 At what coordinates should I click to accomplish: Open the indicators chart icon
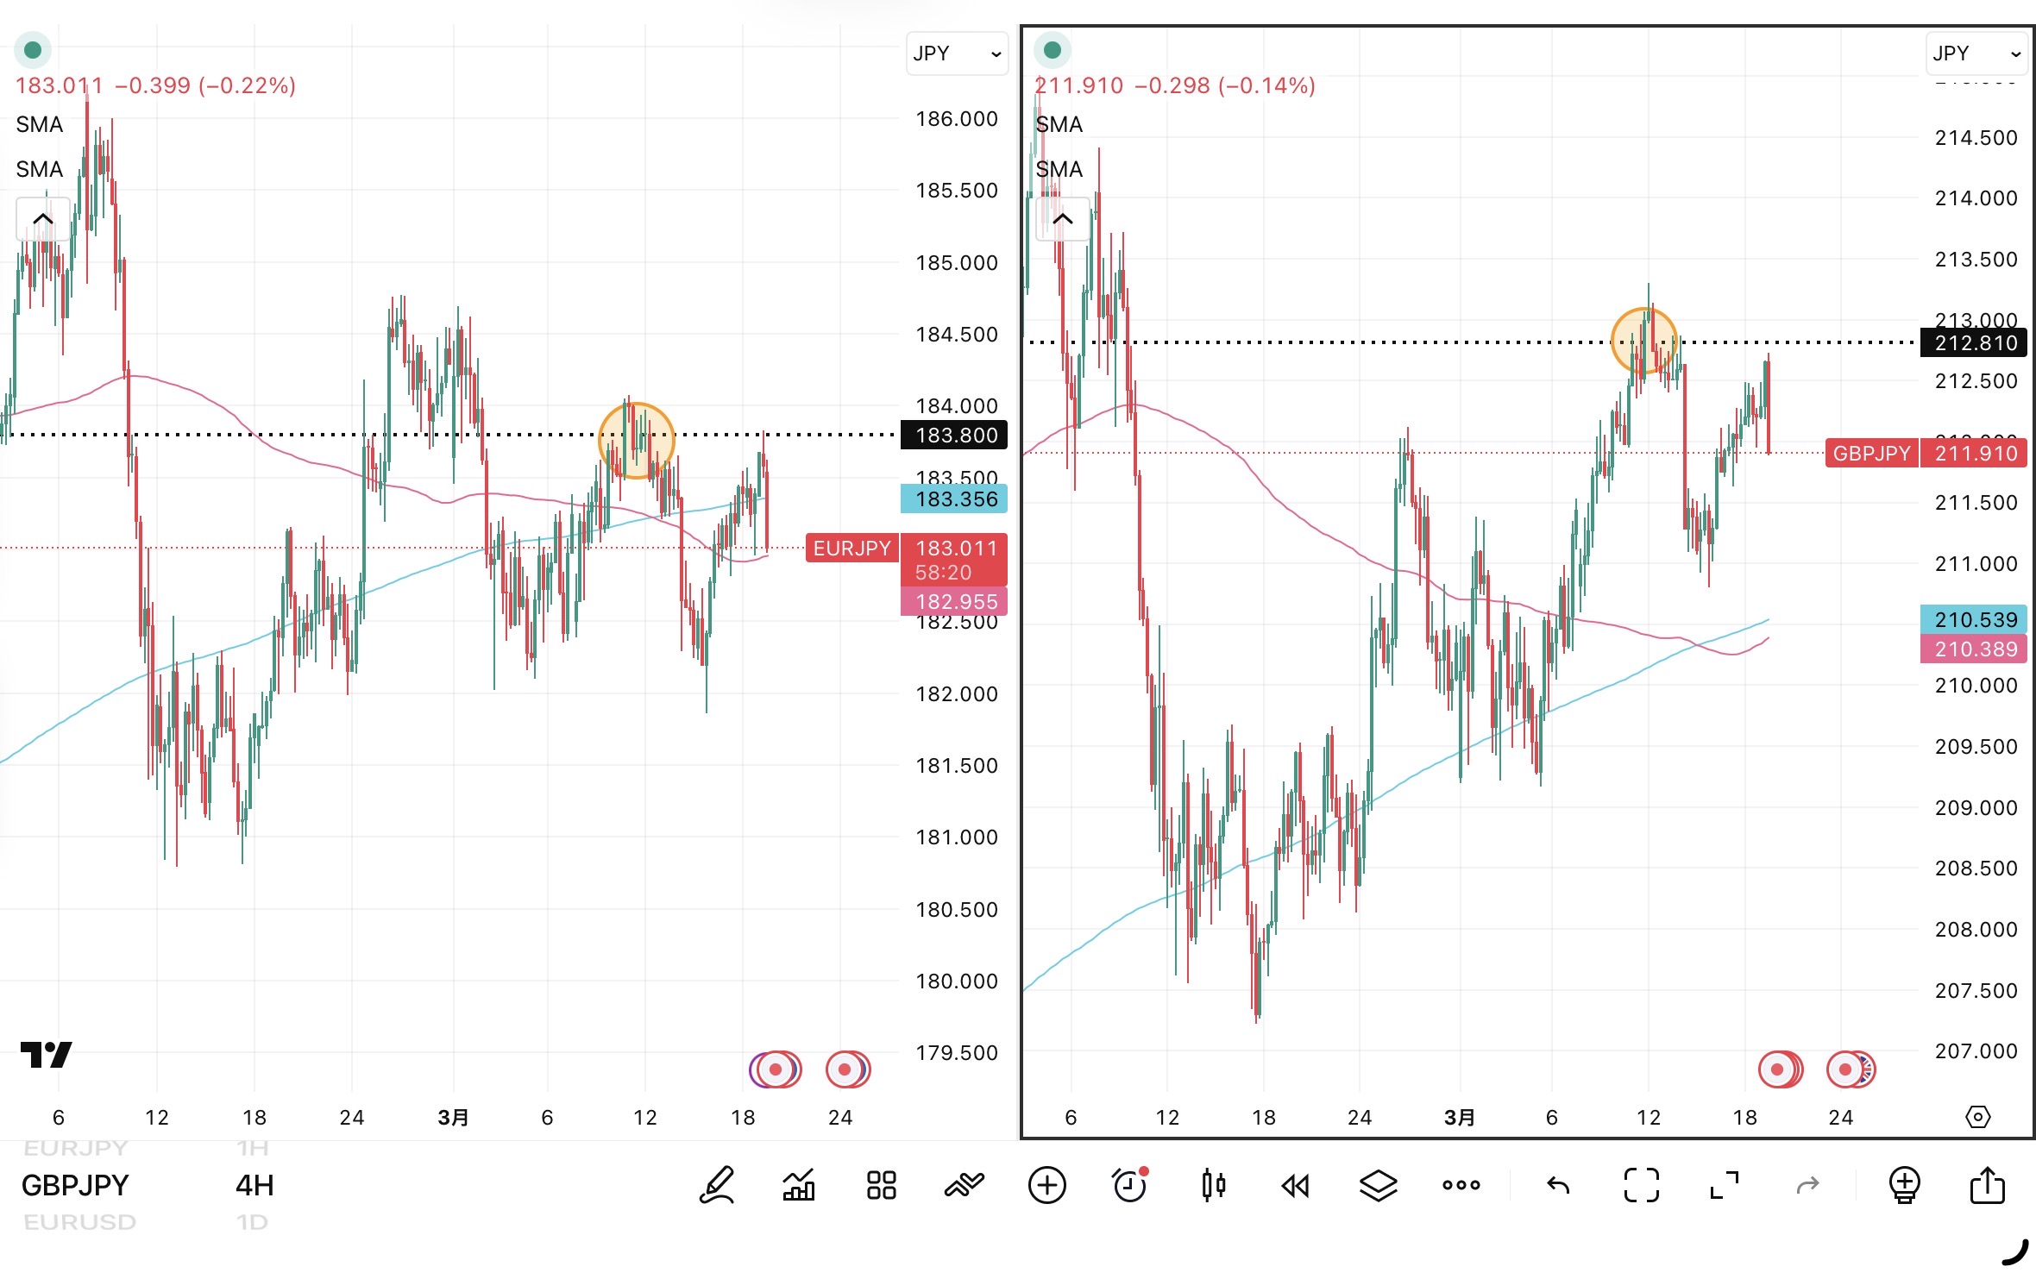coord(799,1185)
